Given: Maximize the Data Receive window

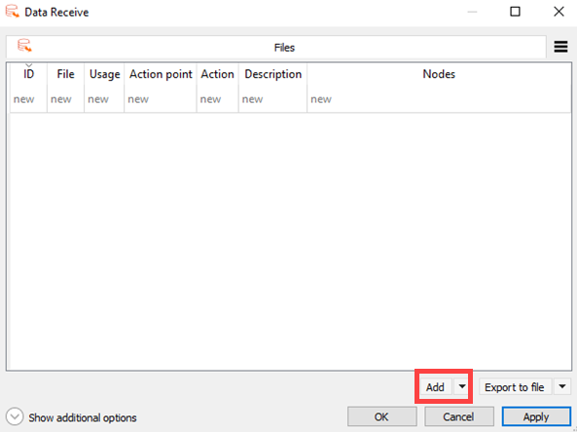Looking at the screenshot, I should (x=515, y=12).
